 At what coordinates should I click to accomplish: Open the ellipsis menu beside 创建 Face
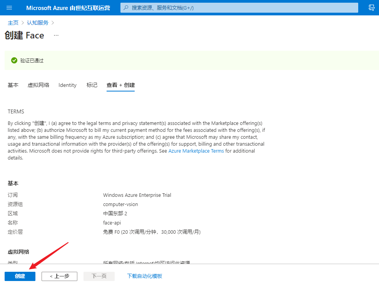pos(56,35)
